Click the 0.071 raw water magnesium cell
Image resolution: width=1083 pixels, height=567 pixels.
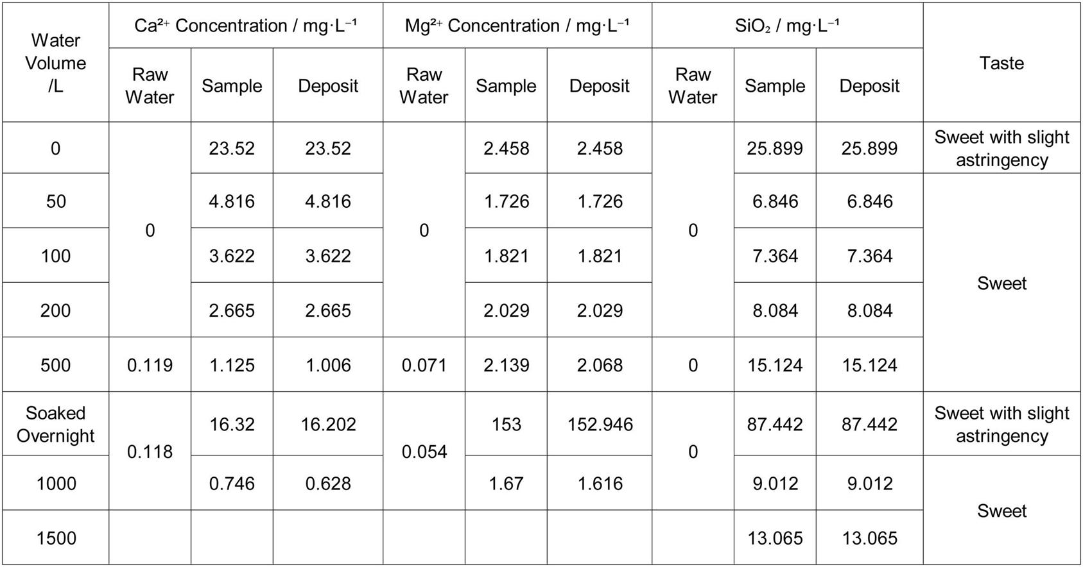point(424,365)
